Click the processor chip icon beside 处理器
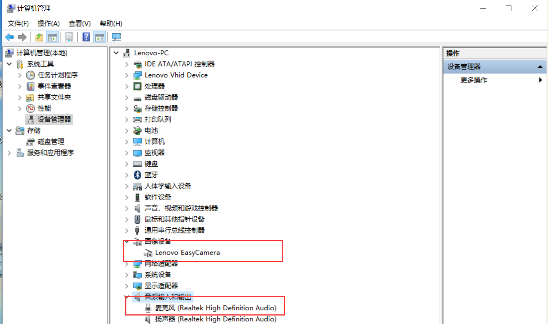The image size is (548, 324). tap(137, 86)
